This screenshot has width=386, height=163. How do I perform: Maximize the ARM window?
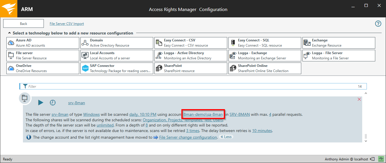click(x=366, y=6)
